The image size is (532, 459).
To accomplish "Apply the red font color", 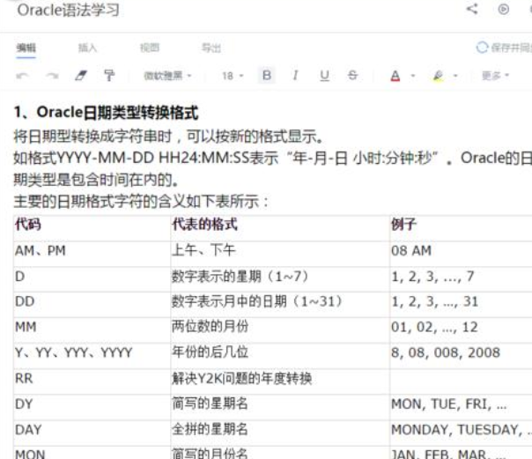I will tap(395, 75).
